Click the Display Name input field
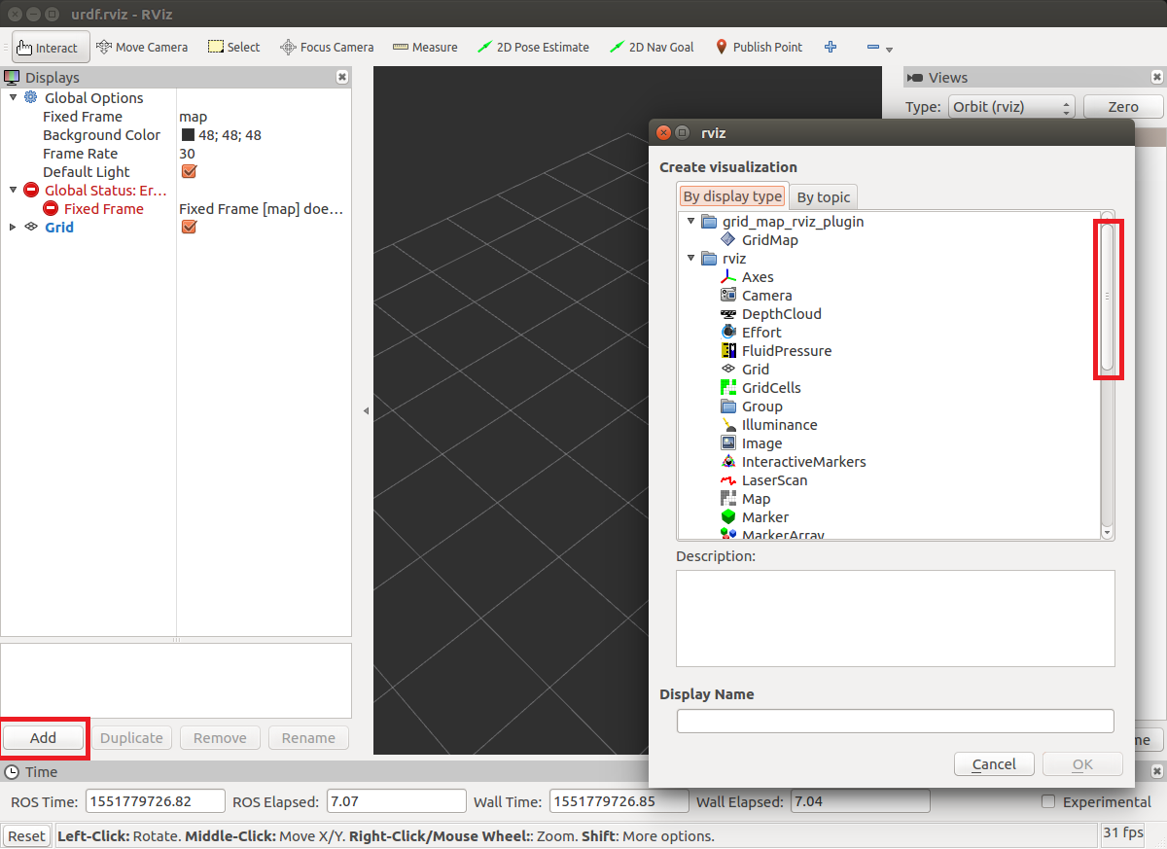 [x=895, y=721]
